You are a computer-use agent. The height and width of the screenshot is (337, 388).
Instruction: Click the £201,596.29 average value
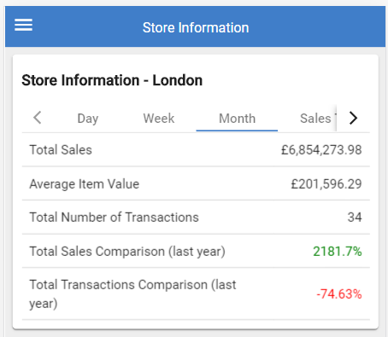click(326, 184)
